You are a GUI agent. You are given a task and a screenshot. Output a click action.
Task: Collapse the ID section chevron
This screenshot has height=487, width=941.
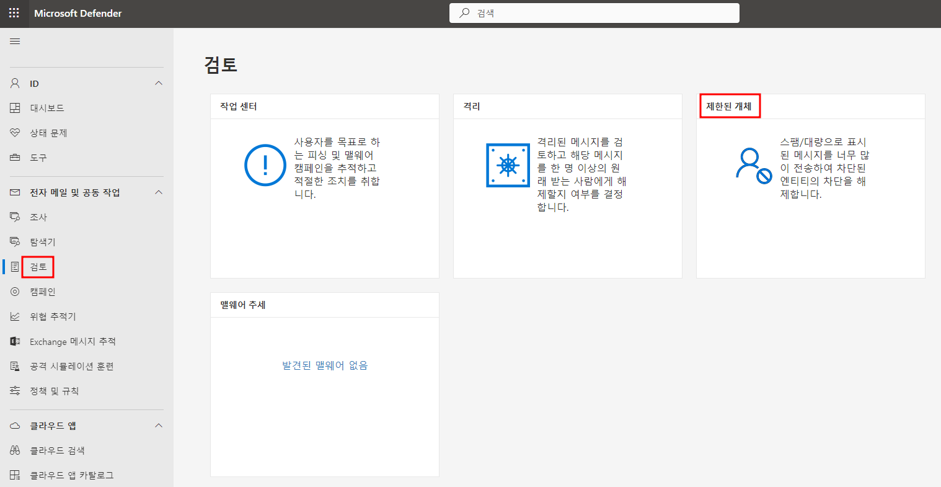159,83
